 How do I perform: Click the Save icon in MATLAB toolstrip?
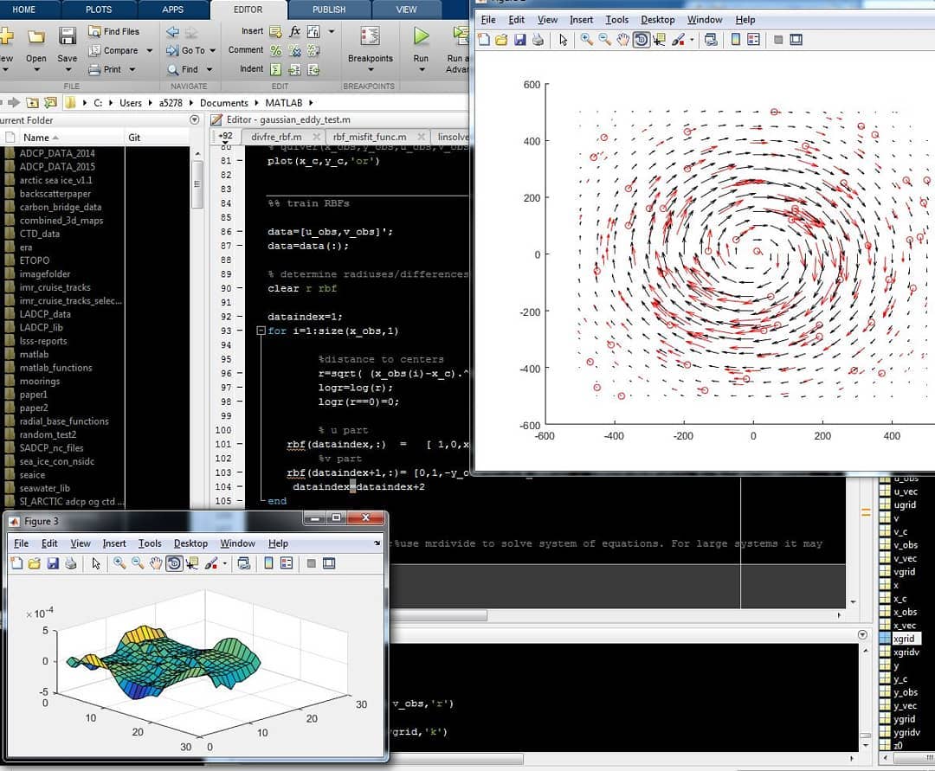[67, 36]
